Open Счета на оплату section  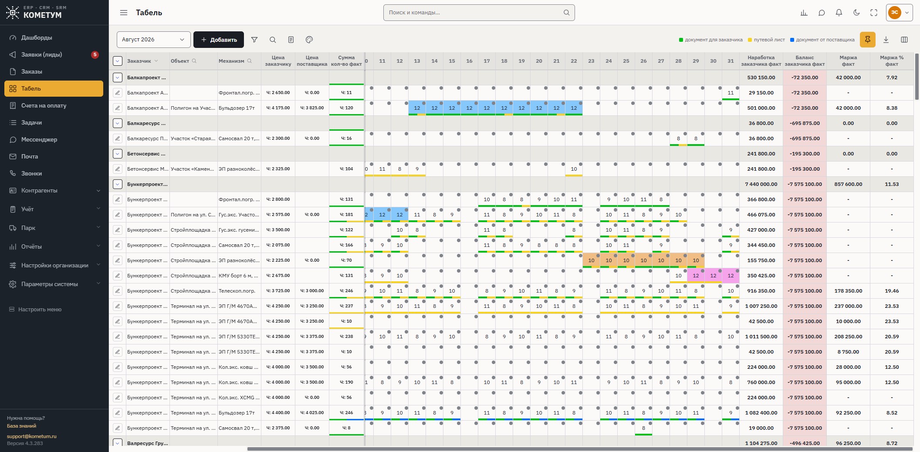coord(54,105)
